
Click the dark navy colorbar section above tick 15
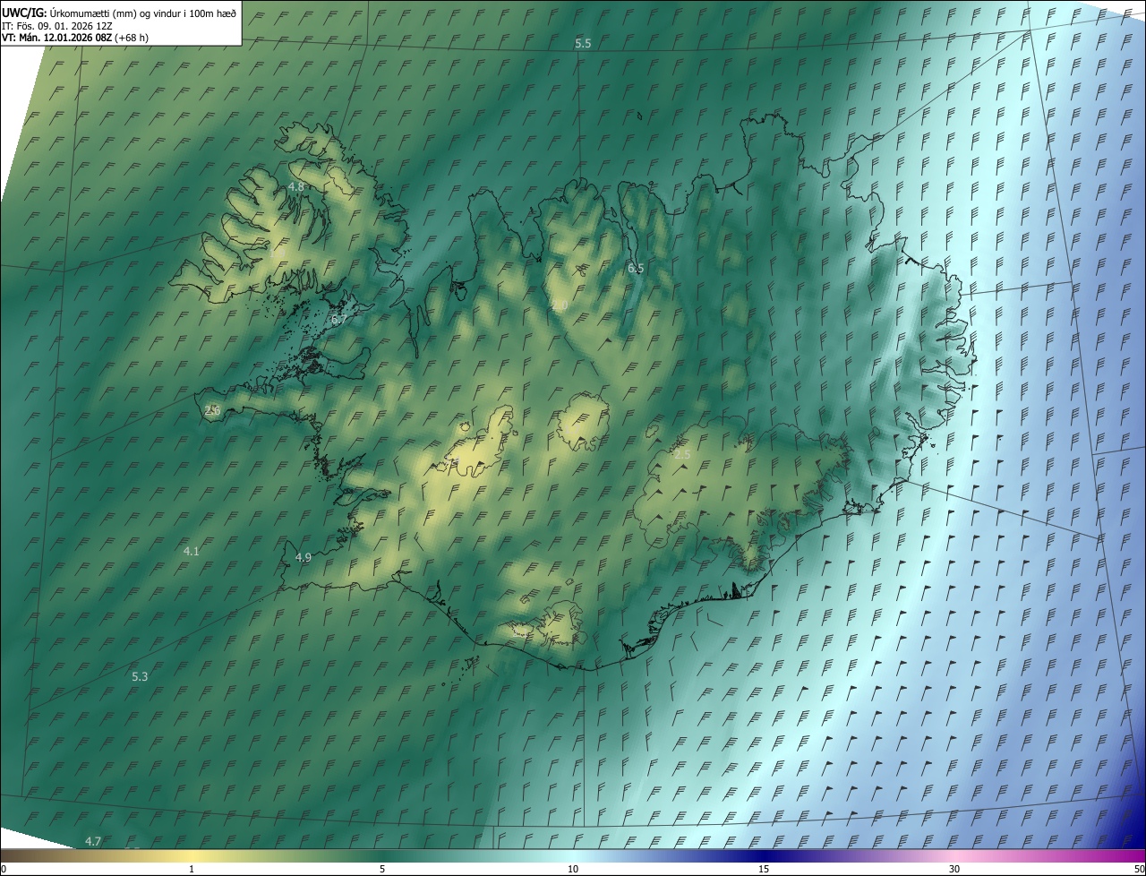(x=764, y=855)
